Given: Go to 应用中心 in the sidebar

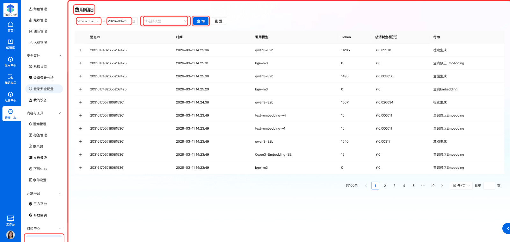Looking at the screenshot, I should coord(10,61).
